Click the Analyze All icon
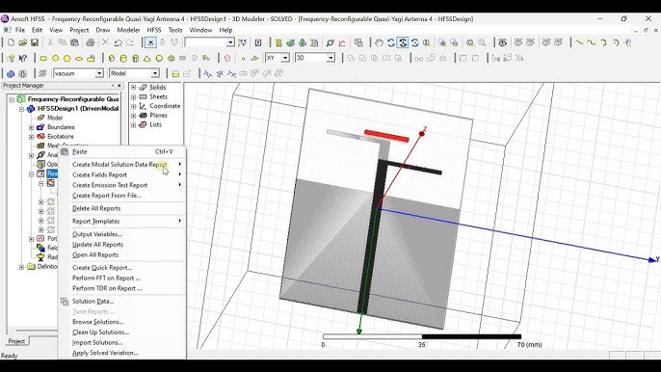The height and width of the screenshot is (372, 661). click(303, 42)
